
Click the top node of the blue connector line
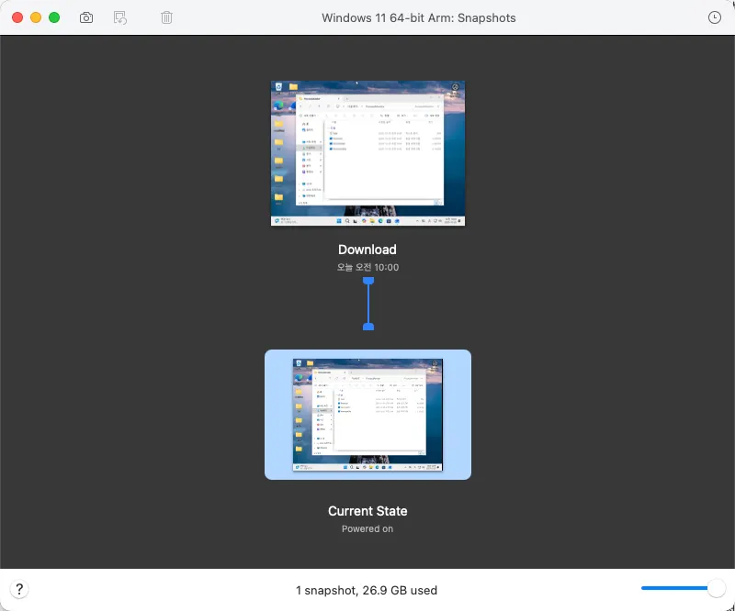click(368, 282)
